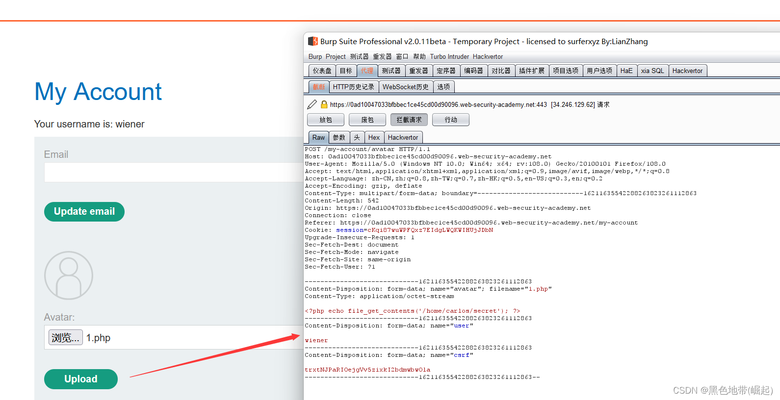Open the 用户选项 tab

pyautogui.click(x=599, y=71)
